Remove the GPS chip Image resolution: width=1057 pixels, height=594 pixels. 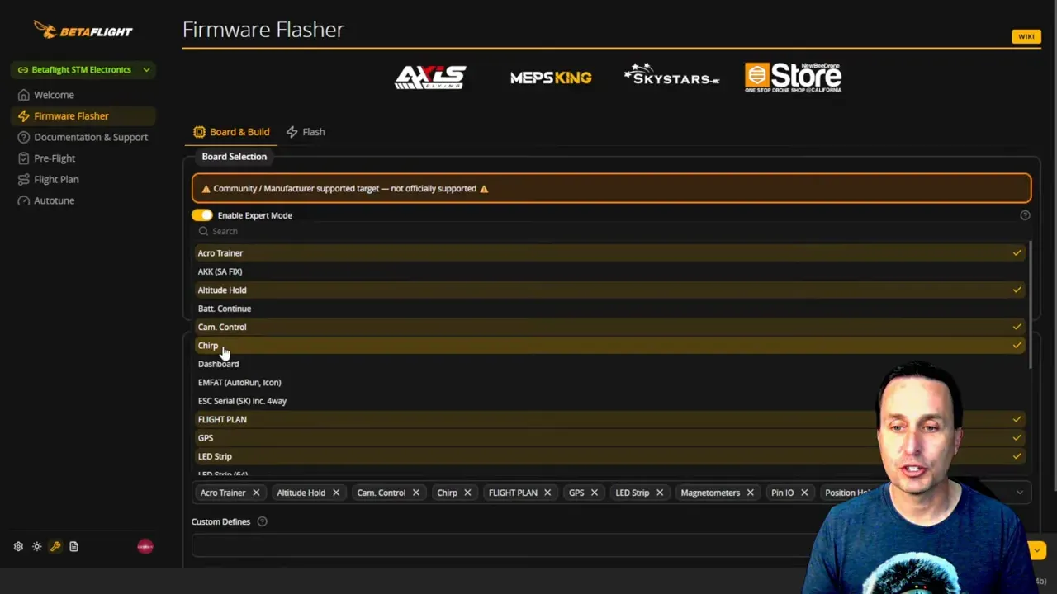(594, 493)
